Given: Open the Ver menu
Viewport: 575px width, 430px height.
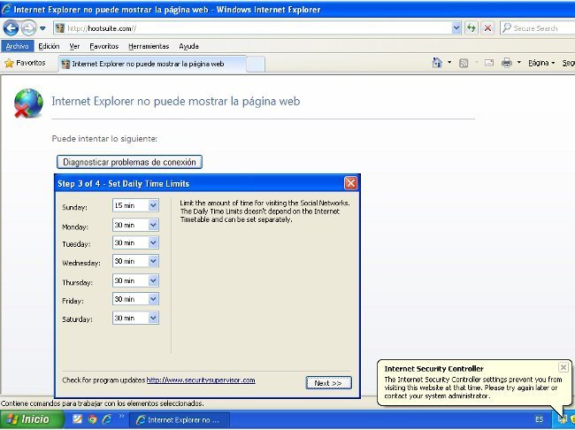Looking at the screenshot, I should (74, 46).
